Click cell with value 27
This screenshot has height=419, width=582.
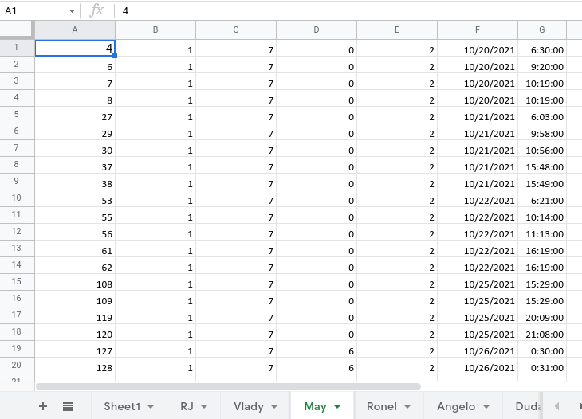pyautogui.click(x=75, y=115)
